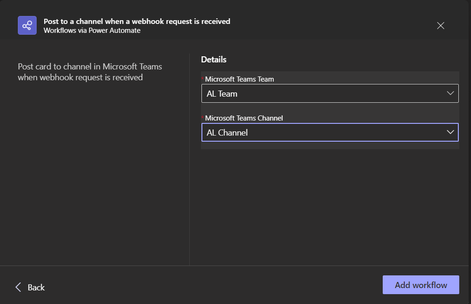Viewport: 471px width, 304px height.
Task: Go back using the Back label
Action: (36, 287)
